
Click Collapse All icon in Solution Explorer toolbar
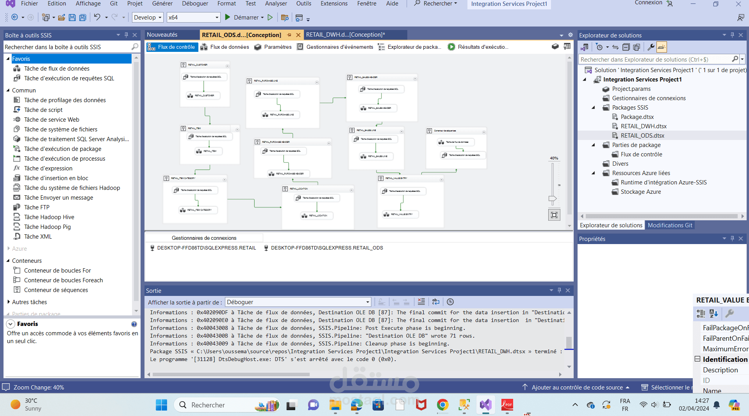(x=626, y=47)
